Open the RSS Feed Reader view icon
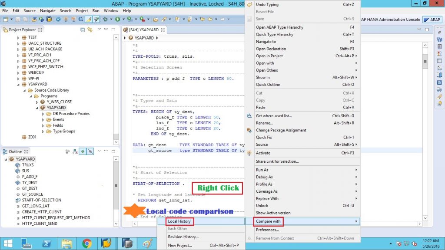 click(x=439, y=82)
